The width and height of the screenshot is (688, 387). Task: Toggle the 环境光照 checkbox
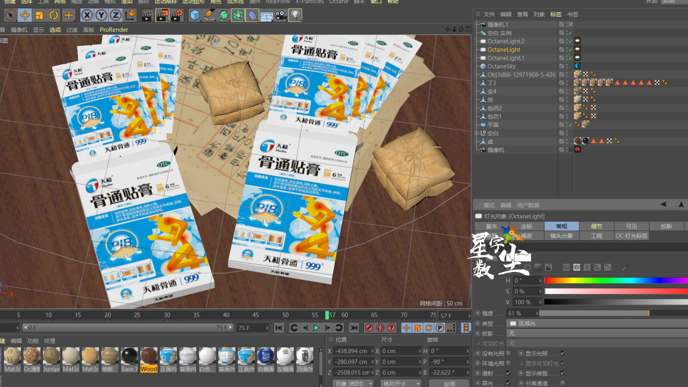click(x=508, y=363)
